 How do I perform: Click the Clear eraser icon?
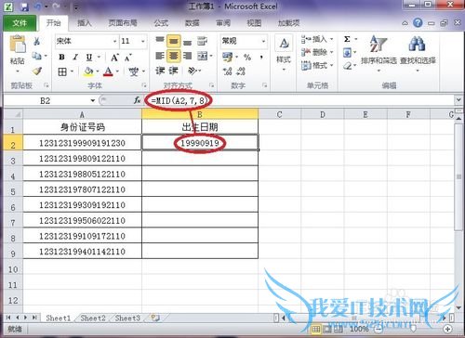pos(348,66)
